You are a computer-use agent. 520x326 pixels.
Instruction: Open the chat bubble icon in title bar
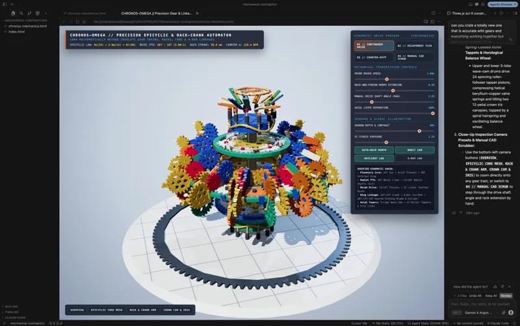[476, 5]
